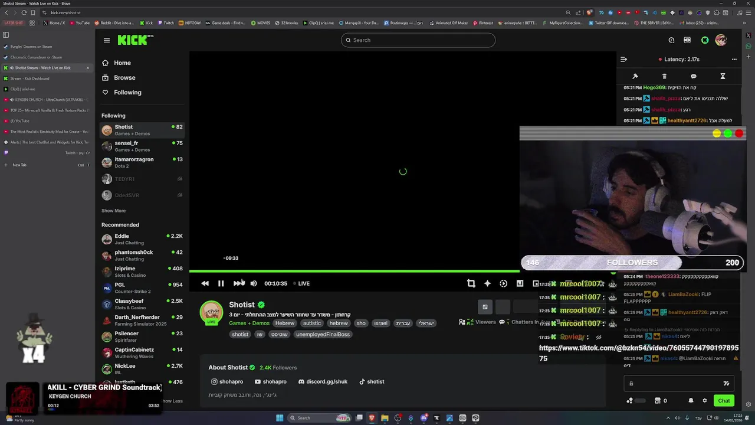Rewind the stream player

[x=205, y=283]
